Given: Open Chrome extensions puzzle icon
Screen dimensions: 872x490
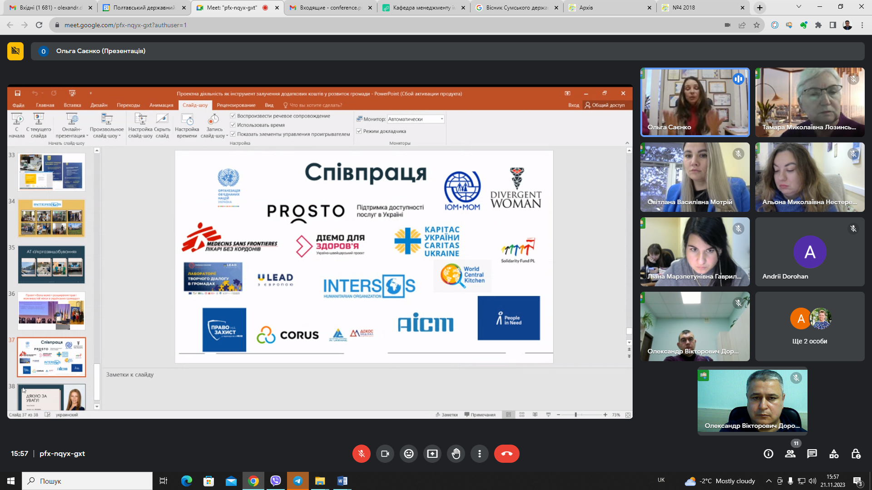Looking at the screenshot, I should coord(818,25).
